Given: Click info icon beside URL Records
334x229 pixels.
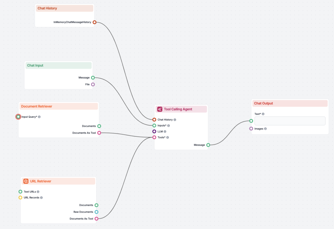Looking at the screenshot, I should click(41, 198).
